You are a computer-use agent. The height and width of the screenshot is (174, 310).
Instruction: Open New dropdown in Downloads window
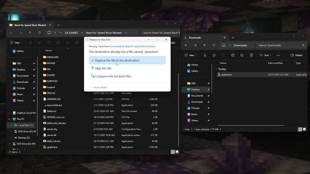click(190, 55)
